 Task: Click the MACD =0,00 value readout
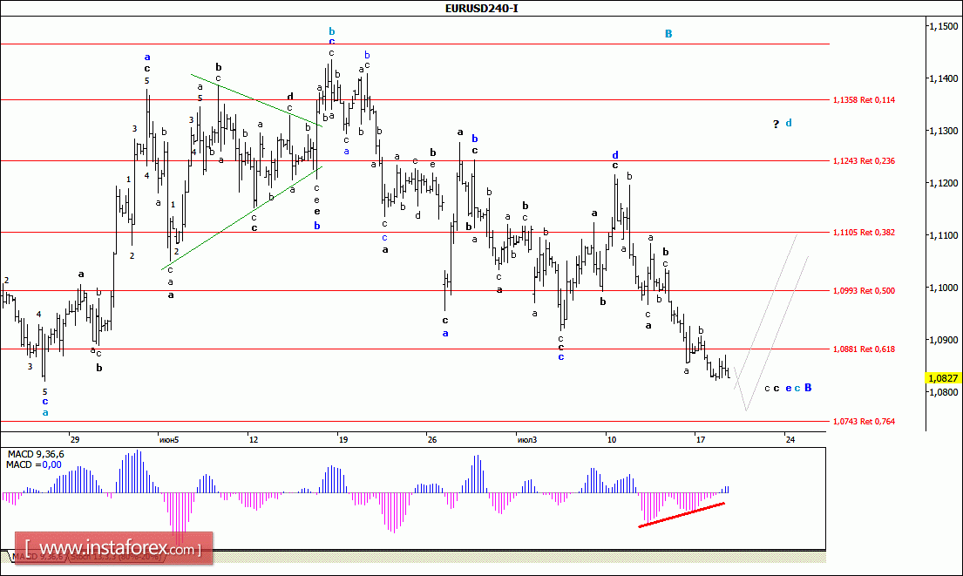point(31,464)
